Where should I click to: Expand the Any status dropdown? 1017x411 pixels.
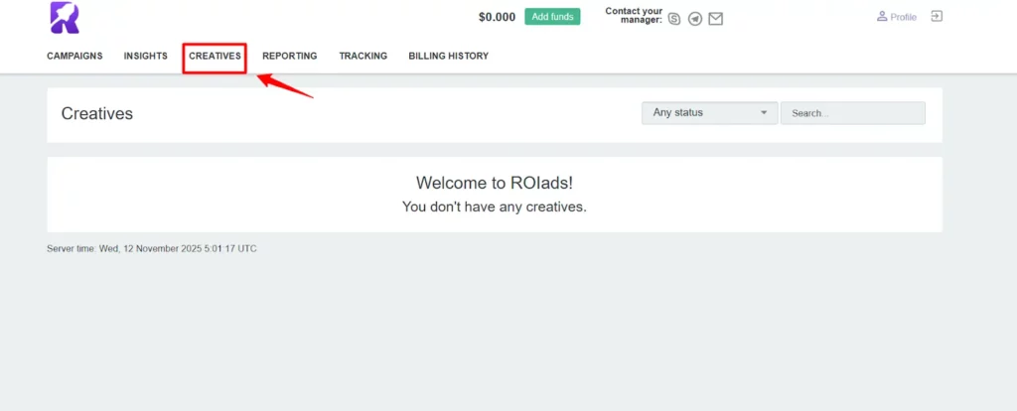(709, 113)
